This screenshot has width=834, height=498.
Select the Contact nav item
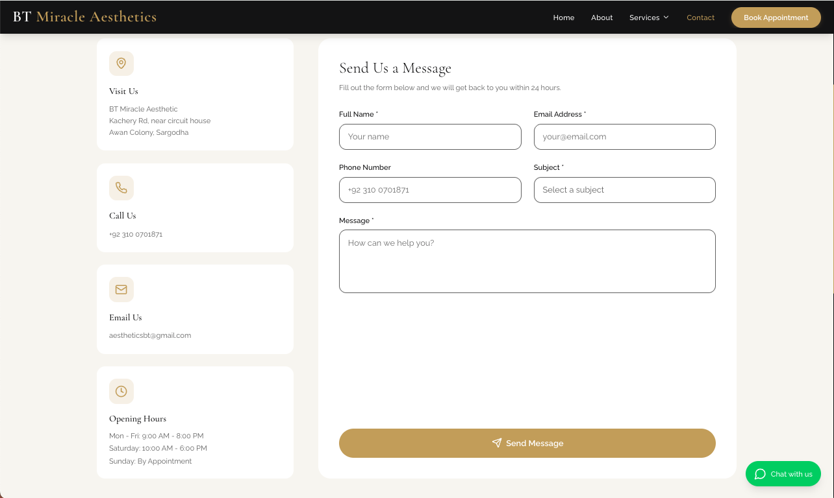700,18
